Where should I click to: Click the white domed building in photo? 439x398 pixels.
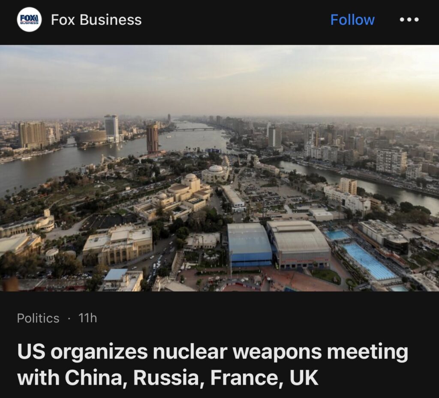tap(215, 173)
